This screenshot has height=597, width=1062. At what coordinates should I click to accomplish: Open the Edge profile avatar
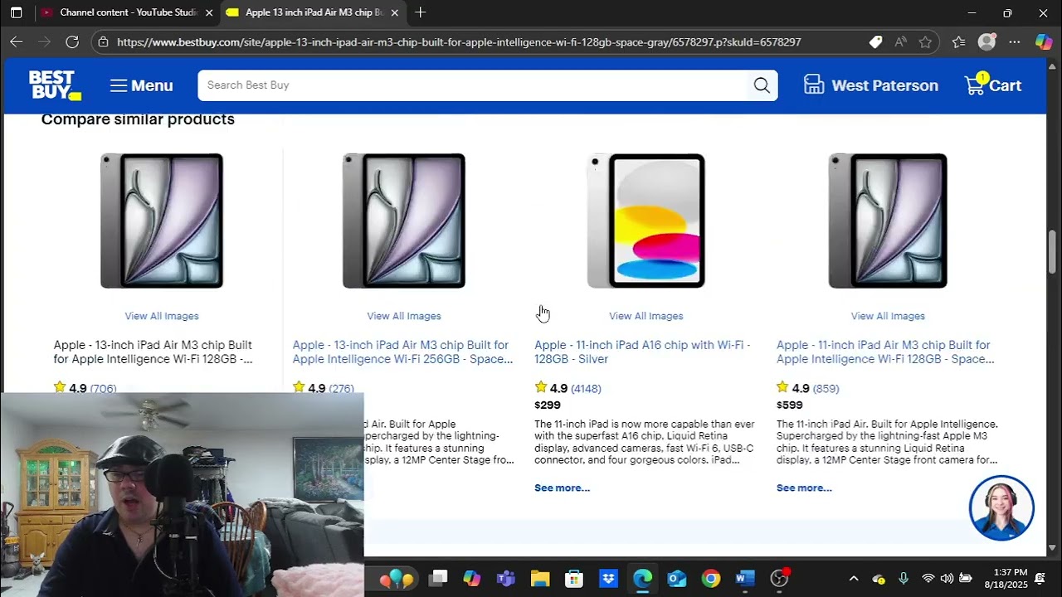(x=986, y=41)
